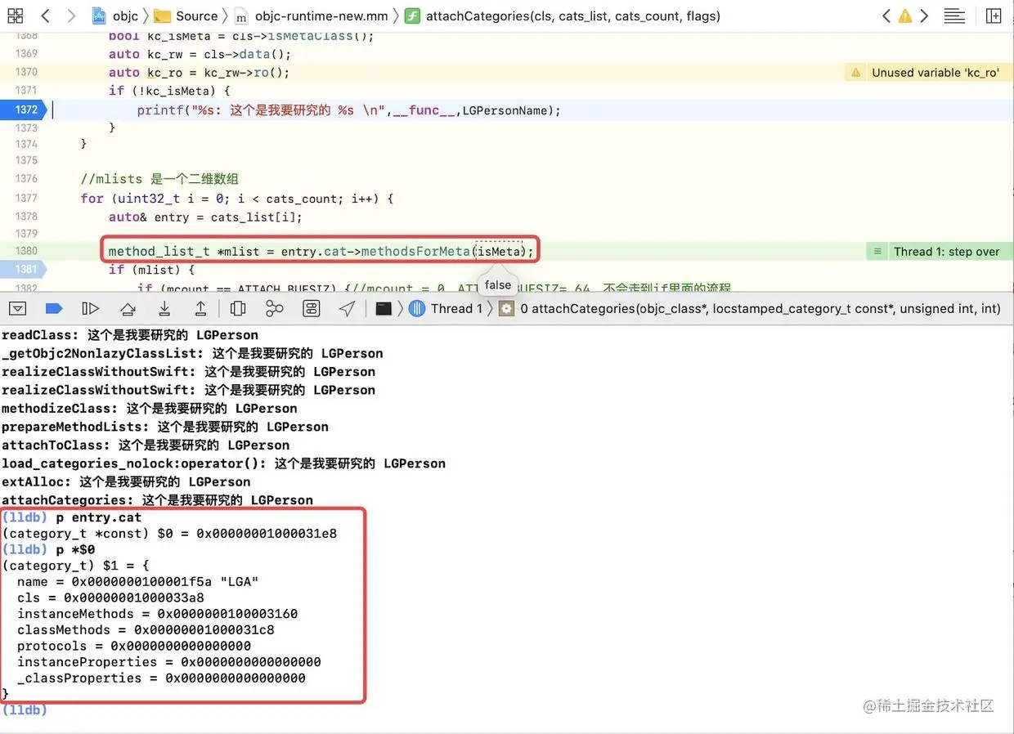
Task: Click 'name = 0x0000000100001f5a "LGA"' line
Action: point(137,582)
